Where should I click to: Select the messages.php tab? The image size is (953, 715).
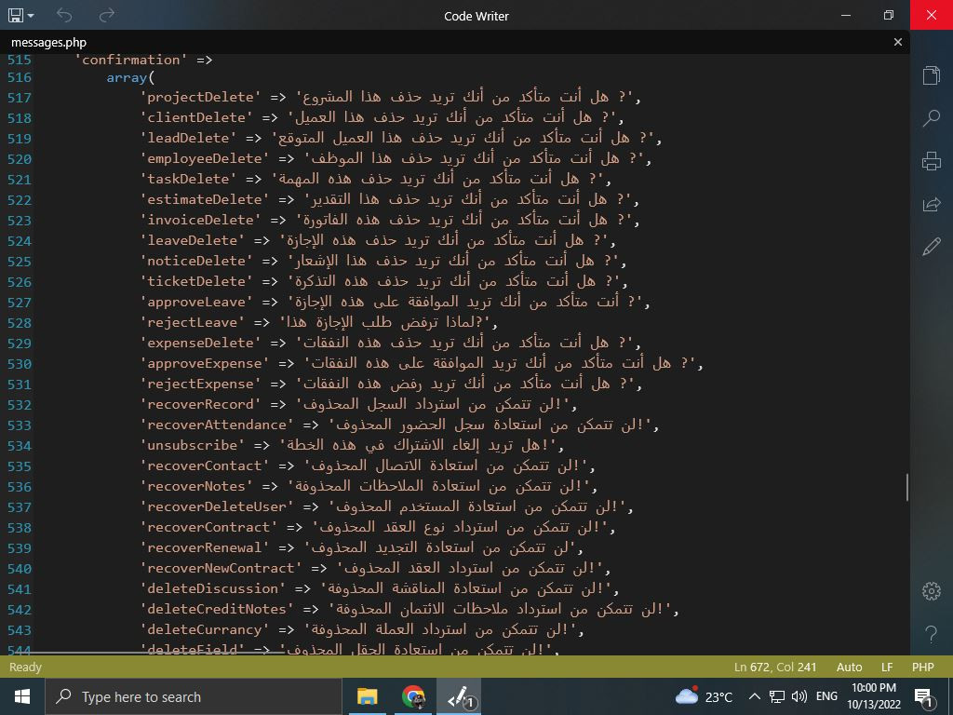48,43
